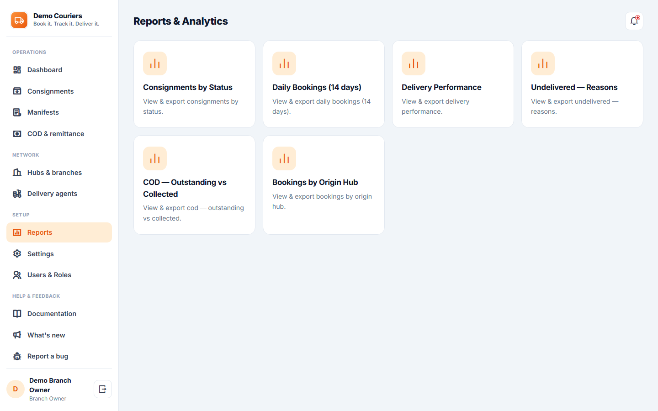
Task: Navigate to Manifests
Action: tap(59, 112)
